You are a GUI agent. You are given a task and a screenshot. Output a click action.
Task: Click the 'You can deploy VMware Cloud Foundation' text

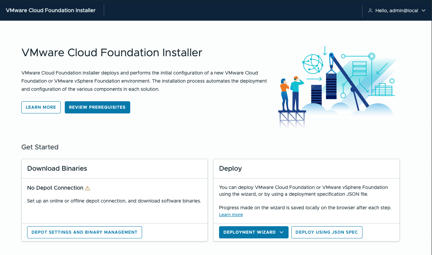tap(303, 191)
